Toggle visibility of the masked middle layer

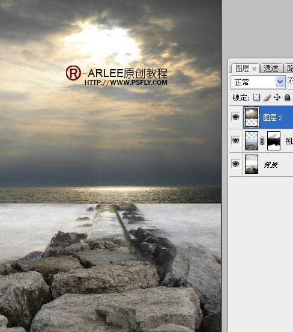236,141
